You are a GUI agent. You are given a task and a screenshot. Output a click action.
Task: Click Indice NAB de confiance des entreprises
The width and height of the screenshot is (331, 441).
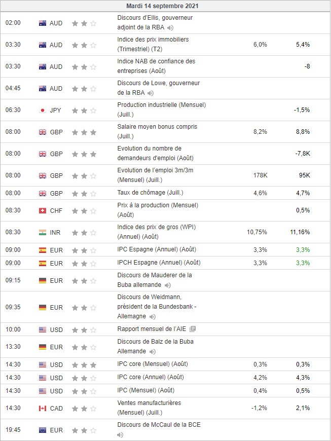(x=156, y=61)
